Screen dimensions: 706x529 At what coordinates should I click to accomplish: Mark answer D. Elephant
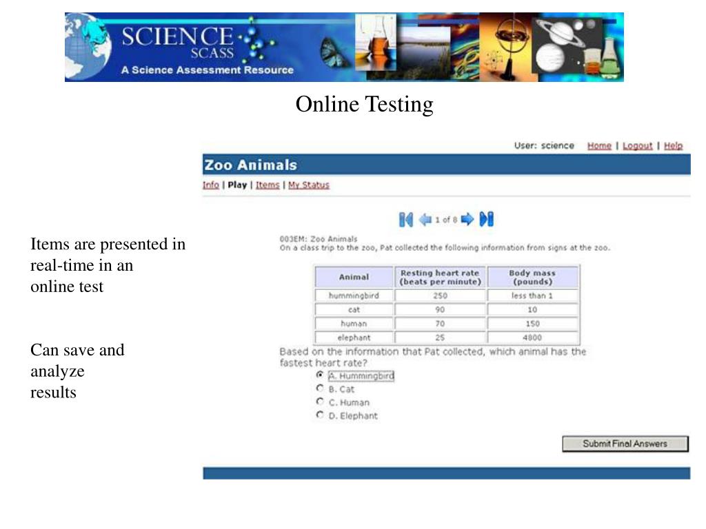(x=320, y=415)
